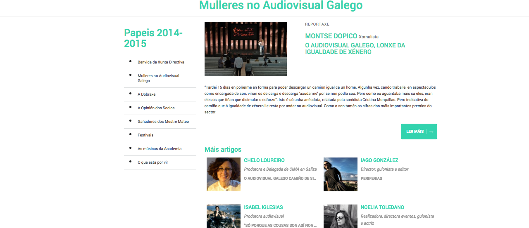The height and width of the screenshot is (228, 529).
Task: Open Isabel Iglesias's photo thumbnail
Action: pyautogui.click(x=224, y=216)
